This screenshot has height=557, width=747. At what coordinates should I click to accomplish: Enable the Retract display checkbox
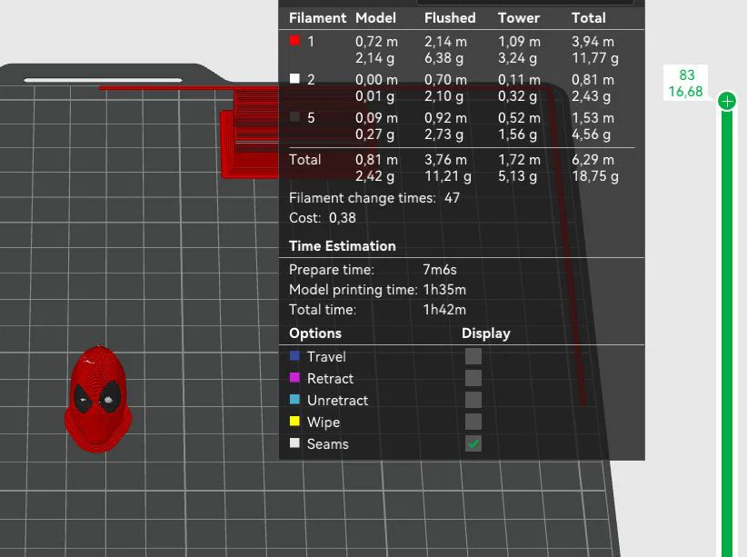(473, 378)
